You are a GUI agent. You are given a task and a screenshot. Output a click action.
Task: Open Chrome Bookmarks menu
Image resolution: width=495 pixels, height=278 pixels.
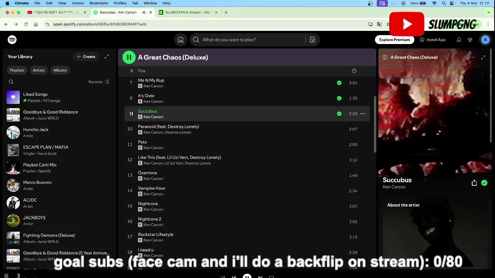point(99,3)
